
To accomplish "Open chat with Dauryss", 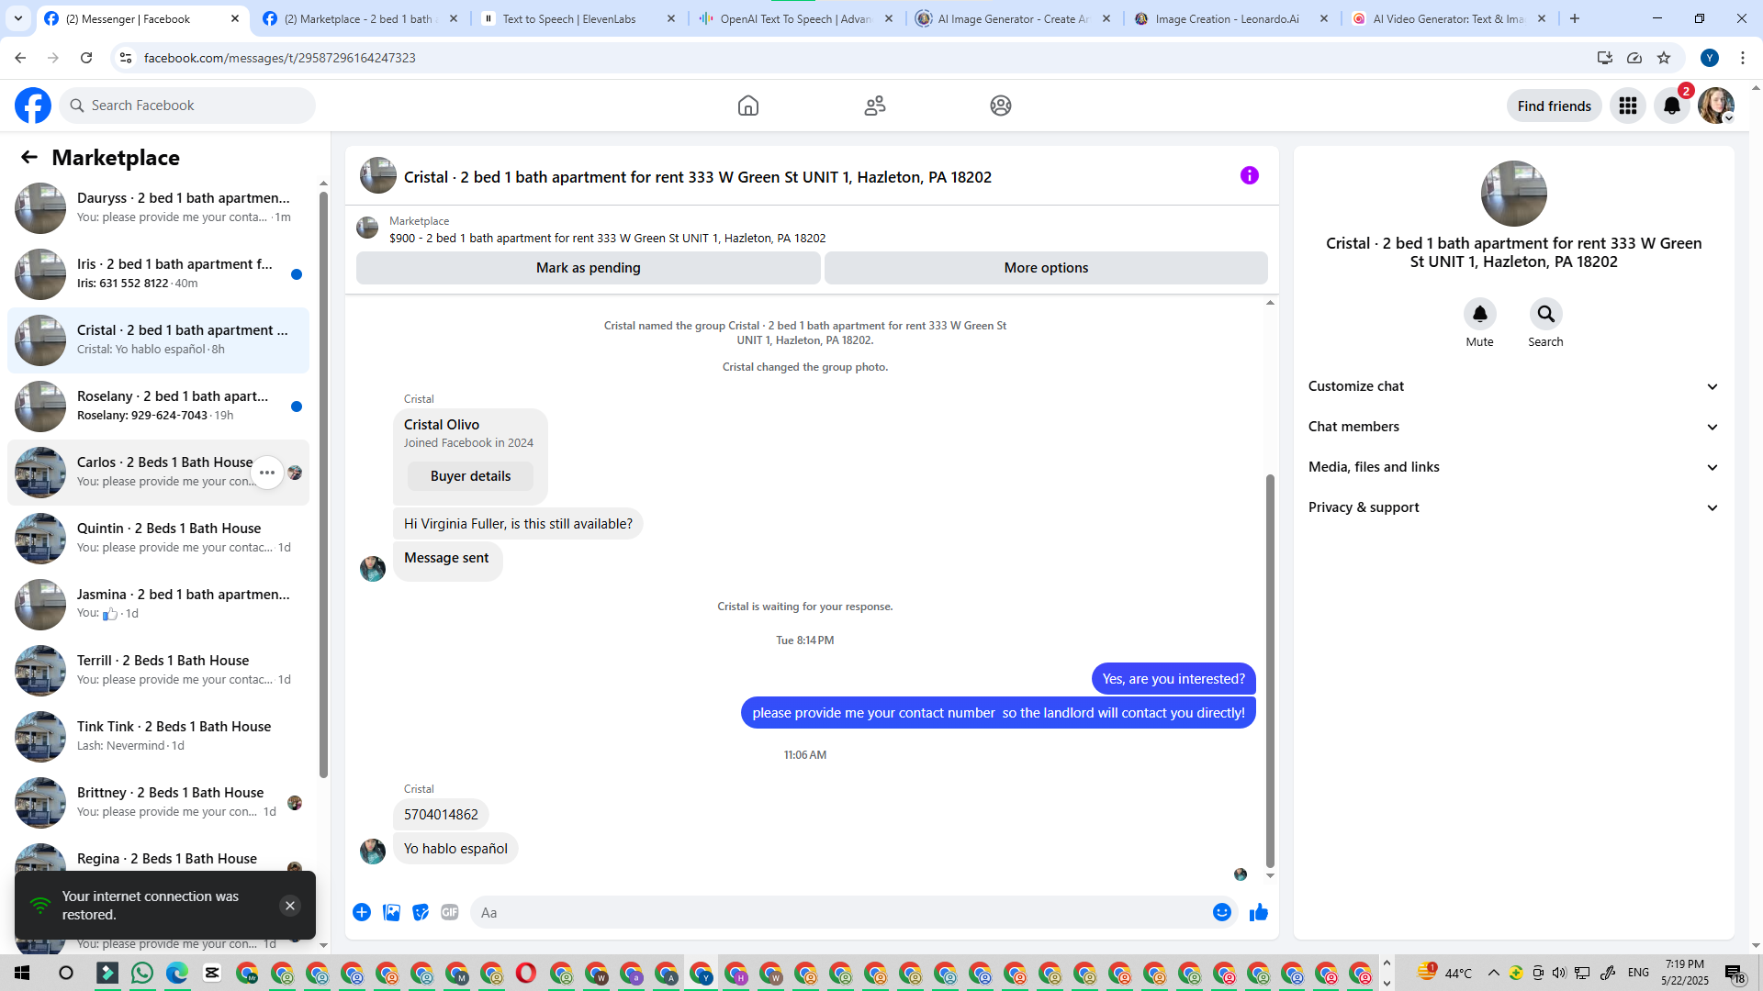I will (158, 208).
